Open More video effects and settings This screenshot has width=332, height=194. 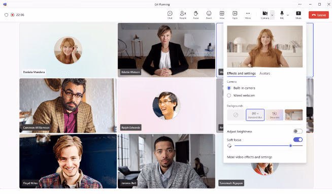tap(250, 157)
